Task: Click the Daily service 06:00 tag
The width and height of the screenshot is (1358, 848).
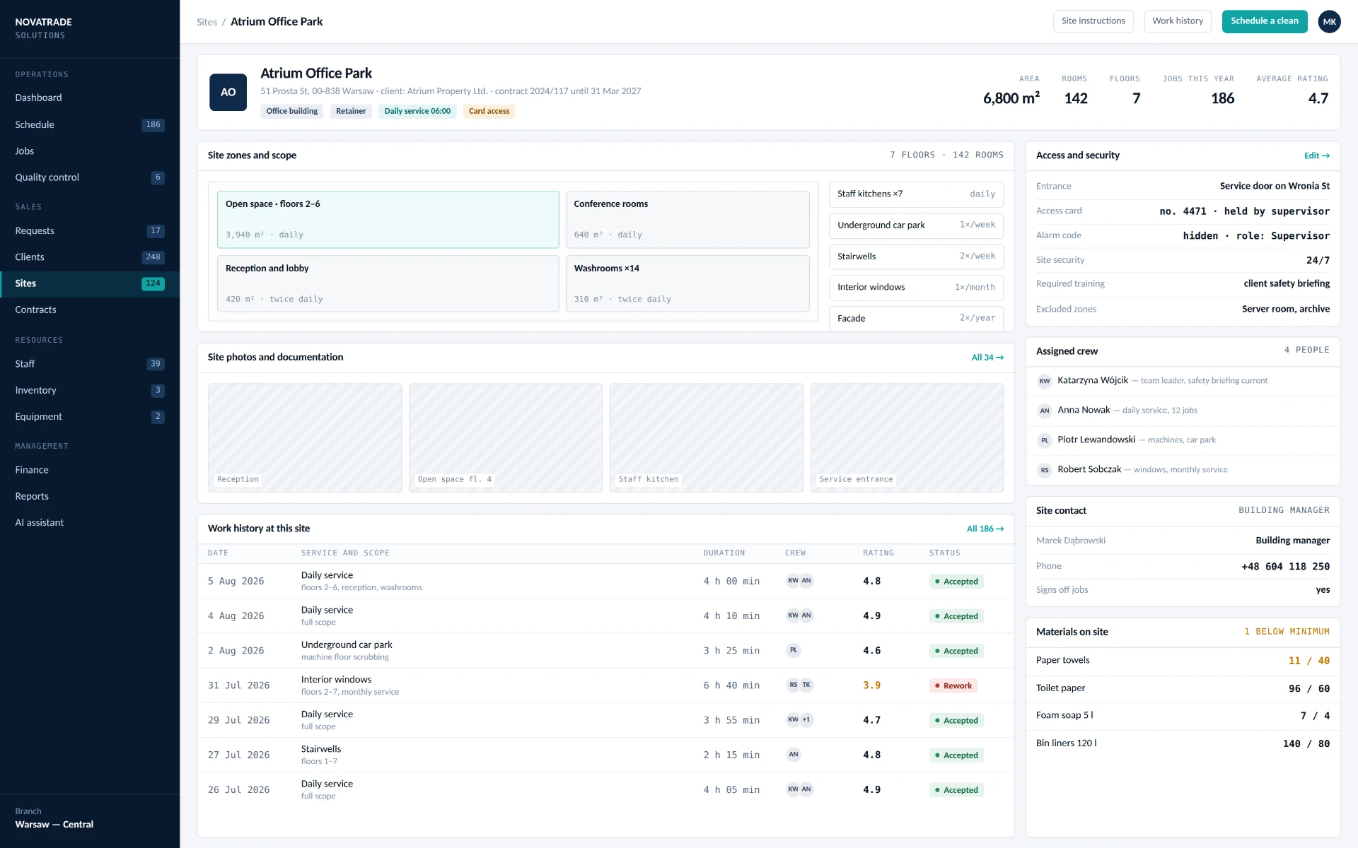Action: point(417,111)
